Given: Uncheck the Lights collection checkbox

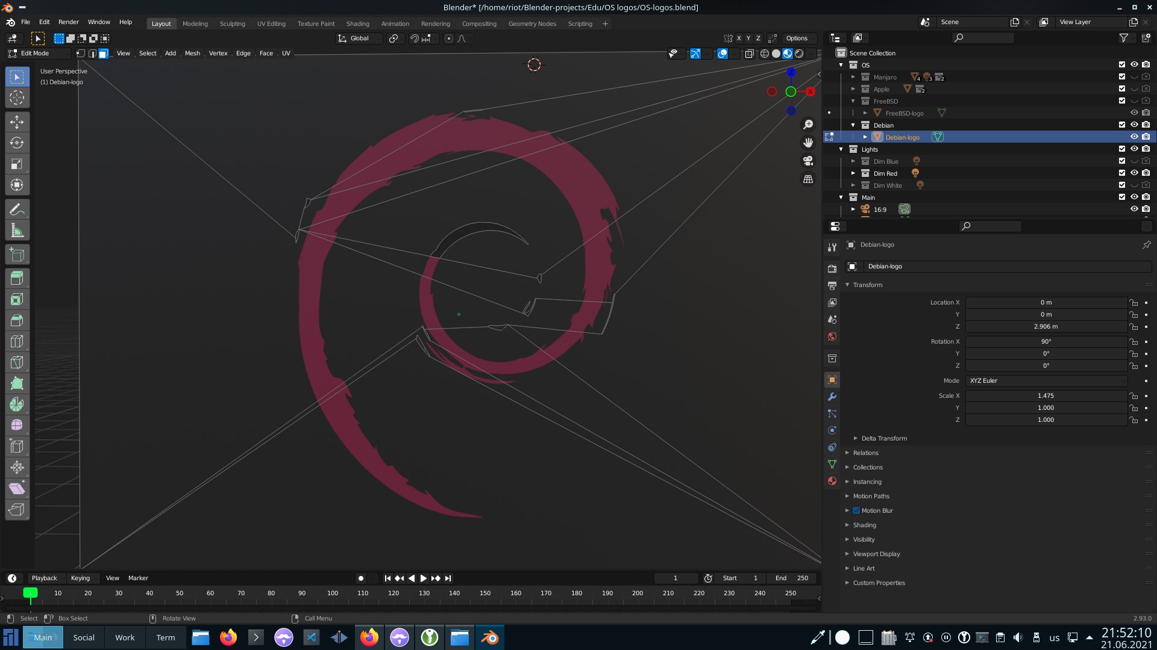Looking at the screenshot, I should tap(1122, 149).
